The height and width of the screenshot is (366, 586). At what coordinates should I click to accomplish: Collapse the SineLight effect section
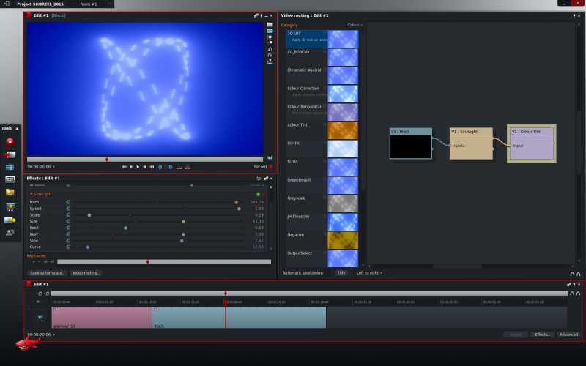click(31, 194)
